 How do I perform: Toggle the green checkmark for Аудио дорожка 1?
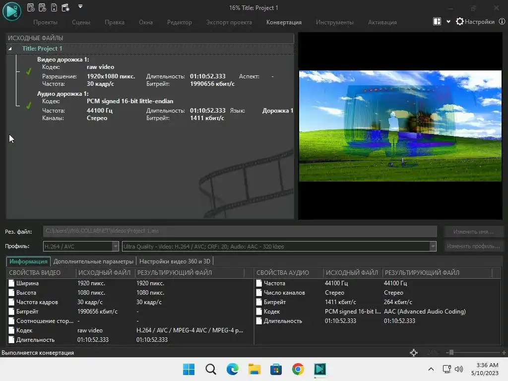(x=28, y=105)
